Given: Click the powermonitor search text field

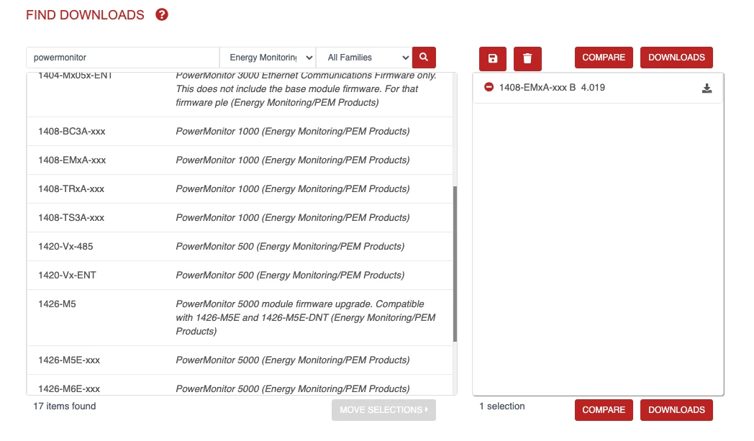Looking at the screenshot, I should (x=122, y=58).
